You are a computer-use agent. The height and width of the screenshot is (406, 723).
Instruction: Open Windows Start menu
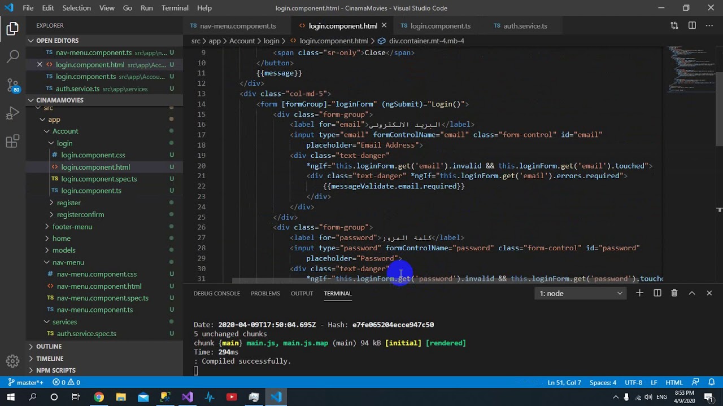click(x=11, y=397)
